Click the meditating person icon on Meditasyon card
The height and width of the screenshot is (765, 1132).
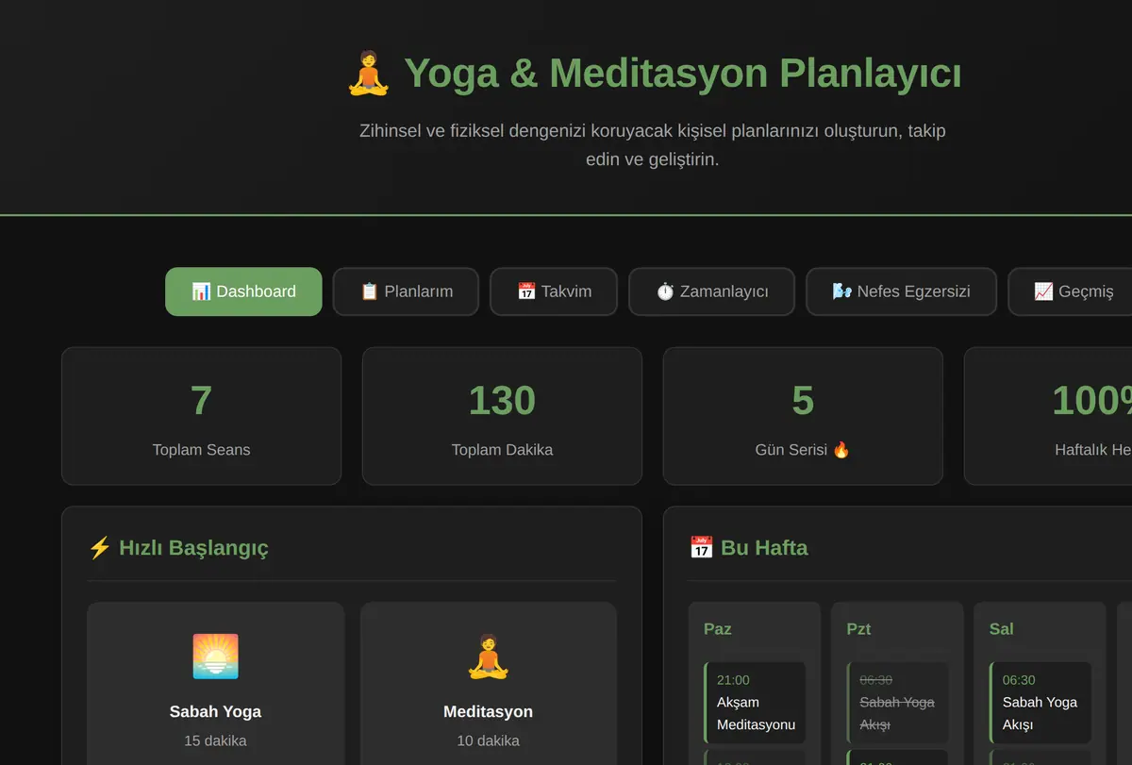pos(488,657)
